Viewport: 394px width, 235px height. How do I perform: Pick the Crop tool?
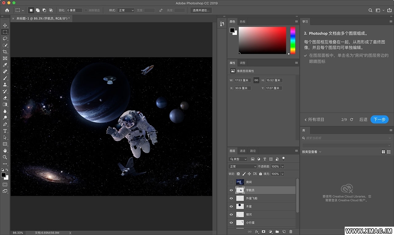point(5,52)
